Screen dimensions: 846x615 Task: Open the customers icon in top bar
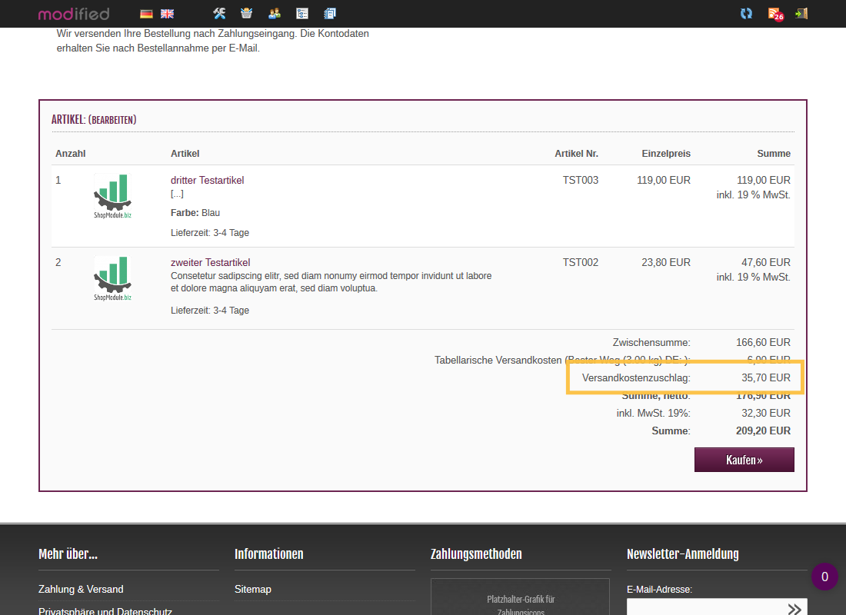tap(275, 13)
